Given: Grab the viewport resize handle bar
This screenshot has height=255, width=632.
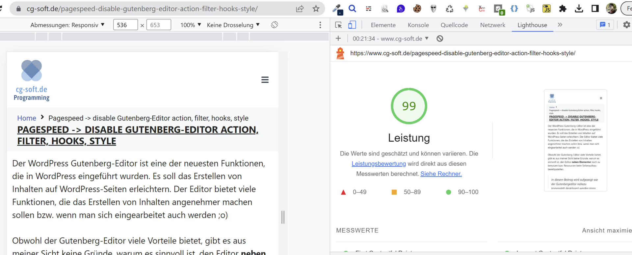Looking at the screenshot, I should click(283, 217).
